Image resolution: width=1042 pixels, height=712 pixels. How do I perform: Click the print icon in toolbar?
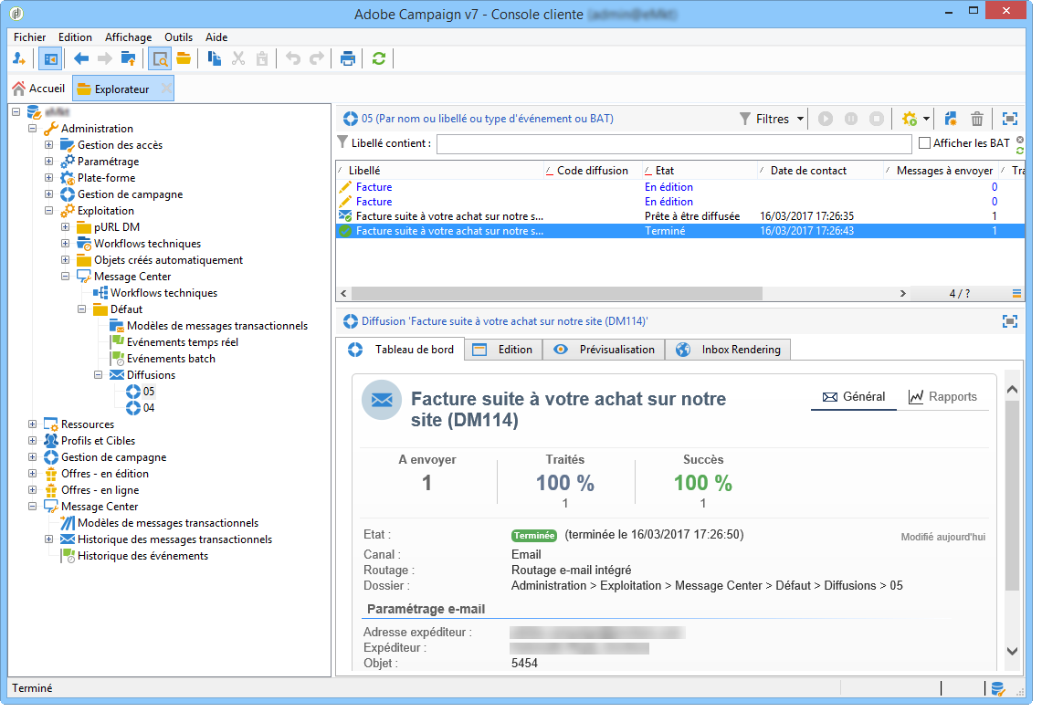click(348, 59)
